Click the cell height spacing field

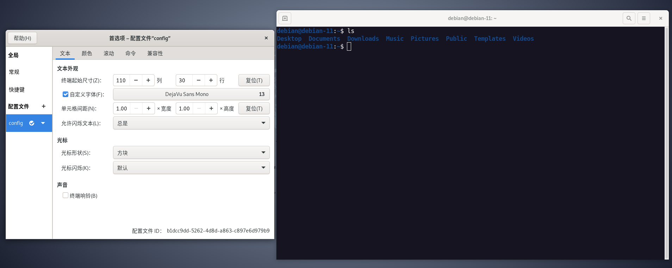185,108
